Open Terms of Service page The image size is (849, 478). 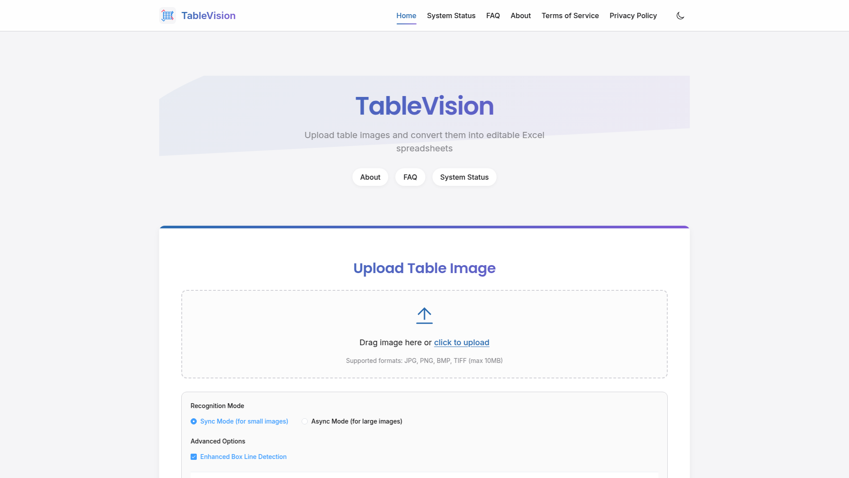pyautogui.click(x=570, y=15)
